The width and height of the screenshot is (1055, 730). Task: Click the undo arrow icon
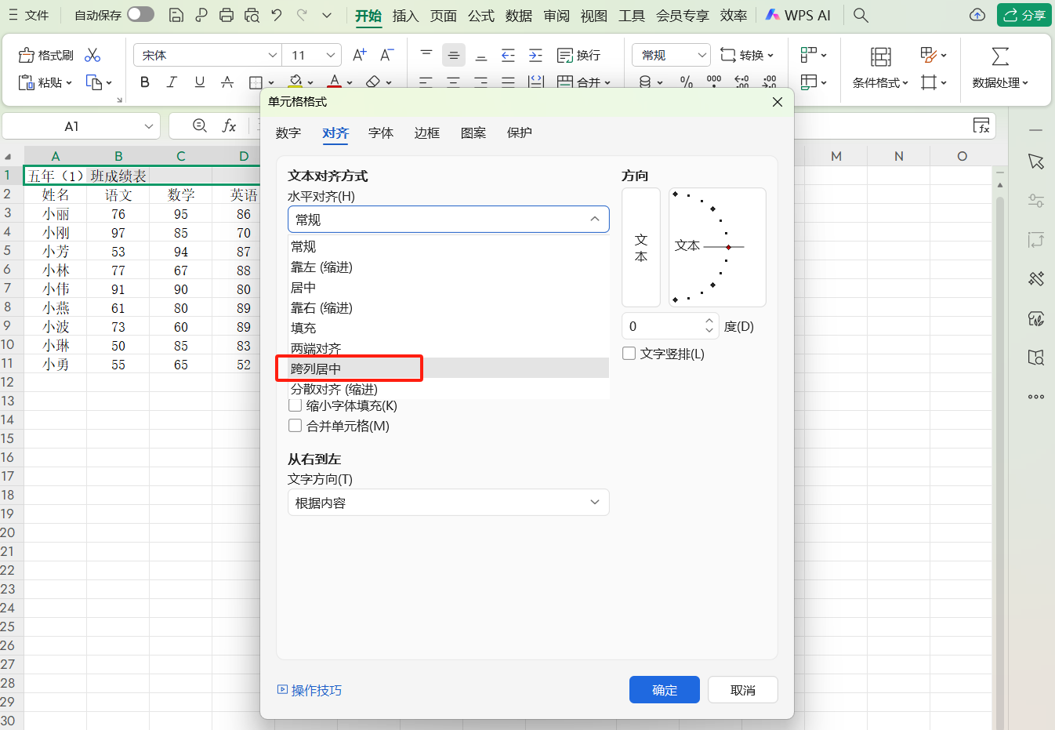[276, 15]
